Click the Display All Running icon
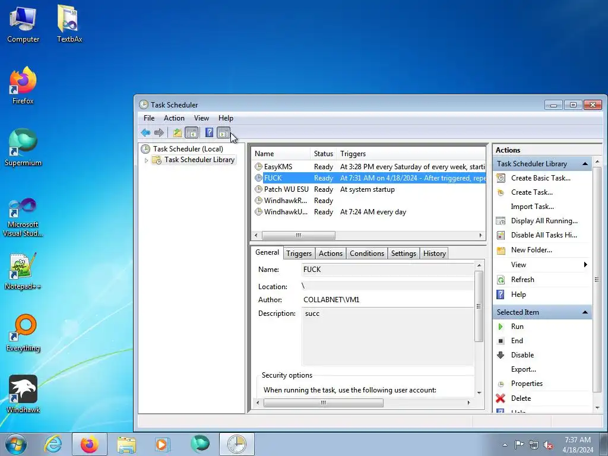The image size is (608, 456). [501, 221]
